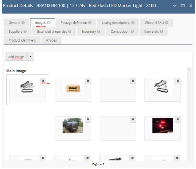Open the Inventory tab
This screenshot has height=169, width=196.
point(91,31)
